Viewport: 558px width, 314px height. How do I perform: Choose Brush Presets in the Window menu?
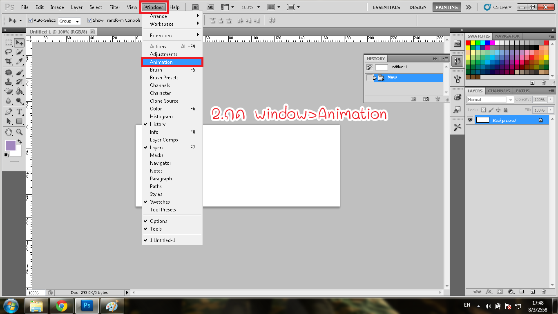172,78
